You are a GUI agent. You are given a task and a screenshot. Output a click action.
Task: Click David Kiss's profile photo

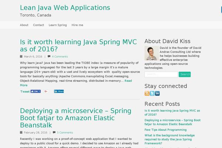(152, 53)
